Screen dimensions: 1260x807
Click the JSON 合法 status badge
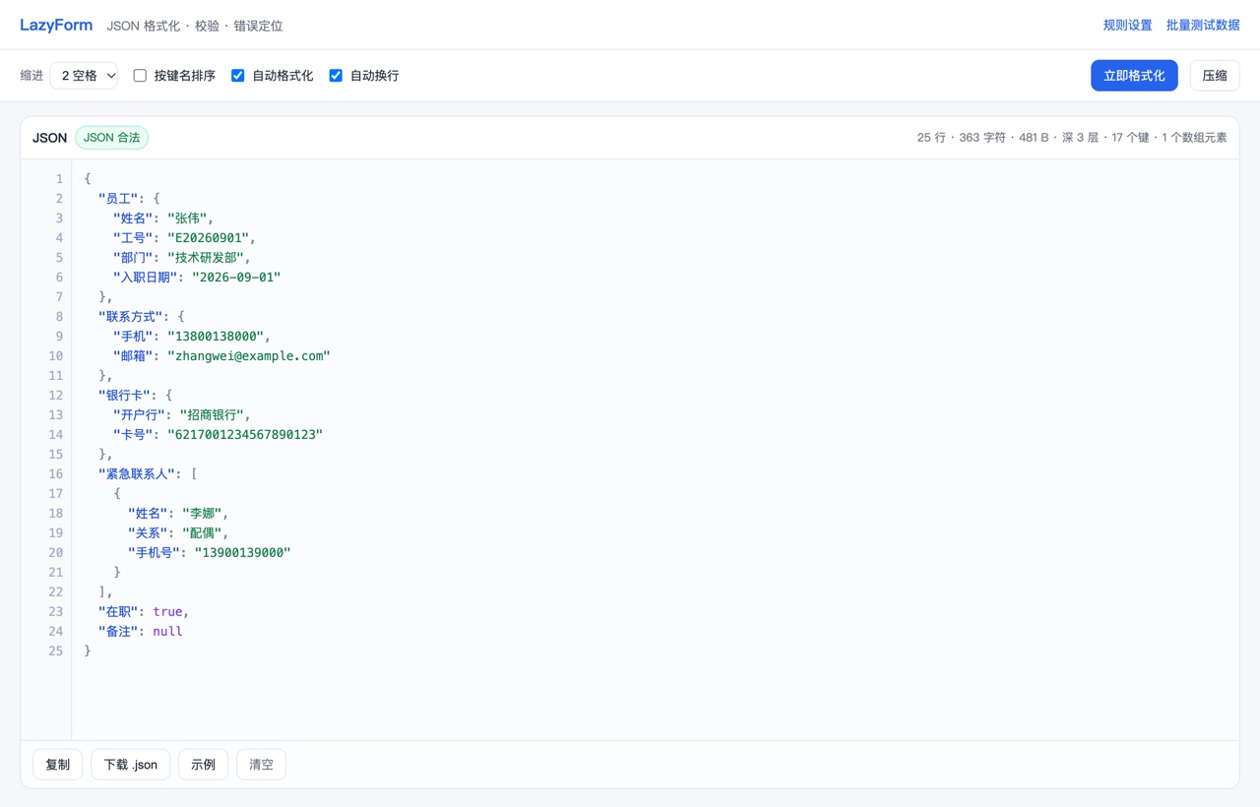click(112, 138)
